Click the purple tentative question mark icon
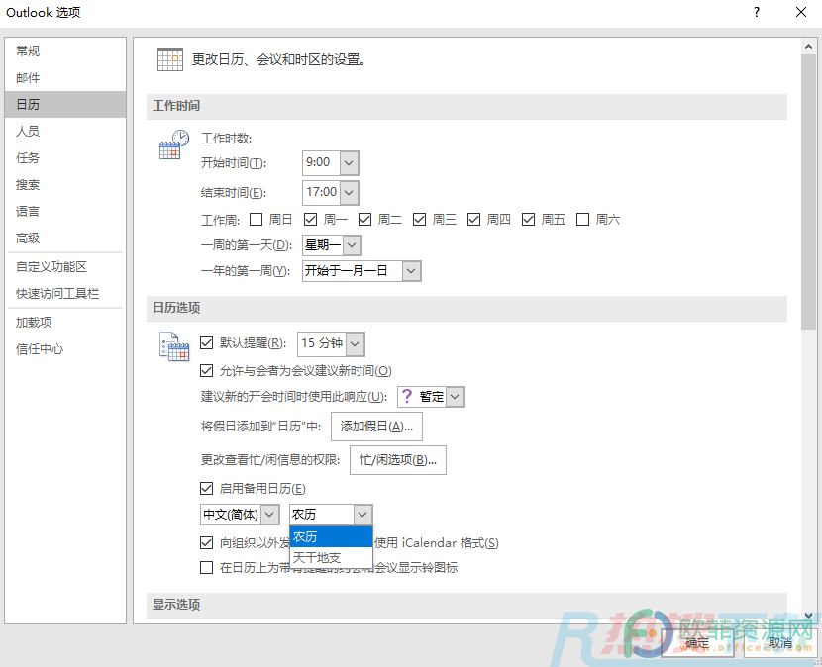The width and height of the screenshot is (822, 667). 407,396
